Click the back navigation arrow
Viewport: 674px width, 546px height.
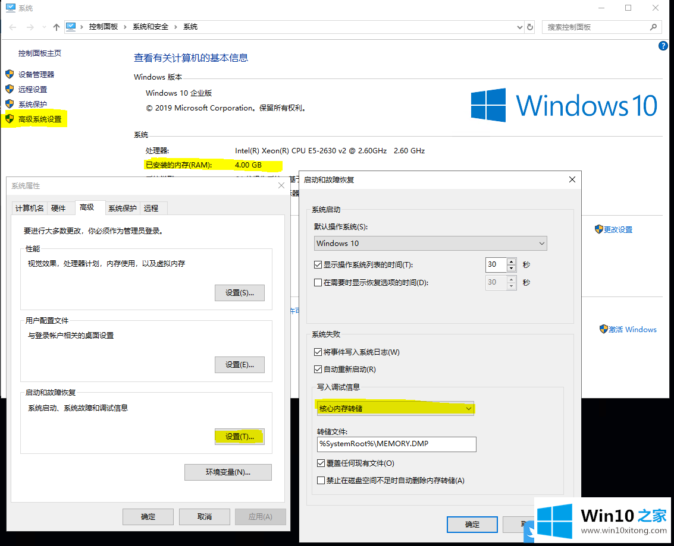(x=13, y=27)
